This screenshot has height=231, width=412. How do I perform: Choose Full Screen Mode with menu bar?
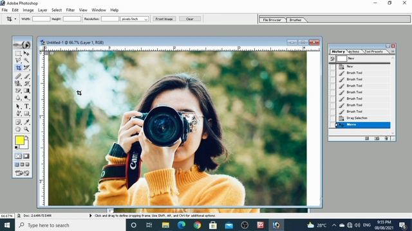22,164
